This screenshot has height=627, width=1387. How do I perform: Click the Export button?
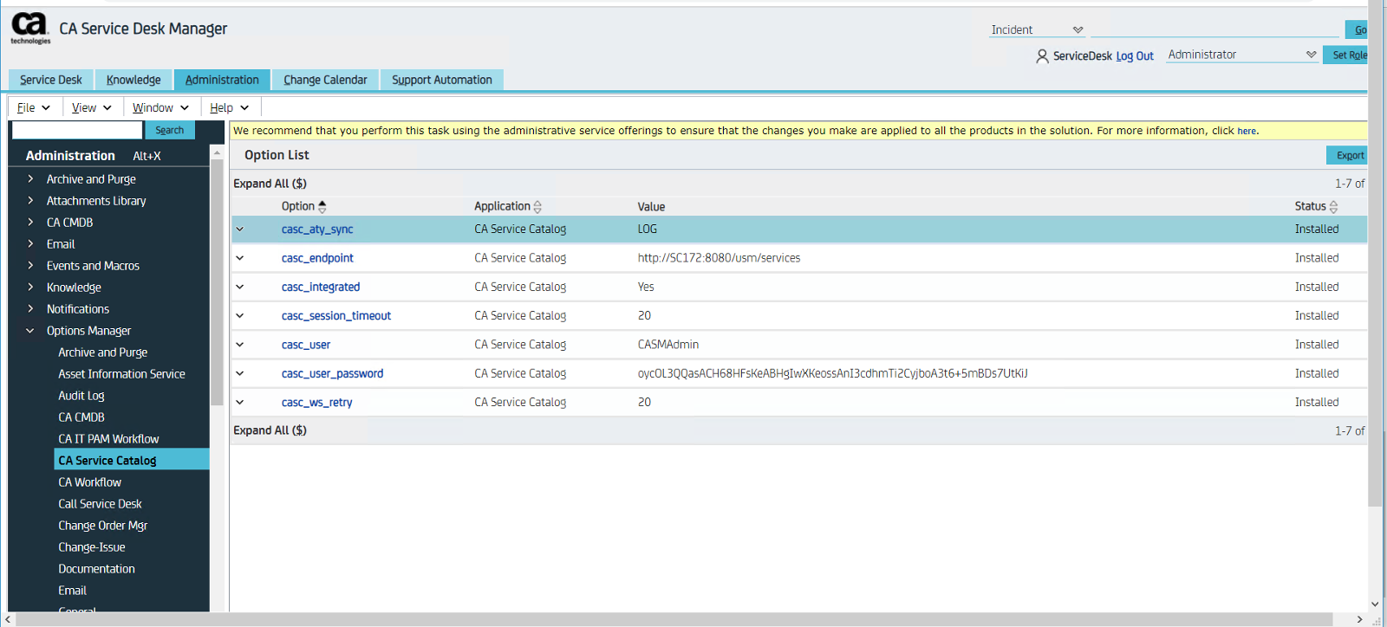point(1349,156)
